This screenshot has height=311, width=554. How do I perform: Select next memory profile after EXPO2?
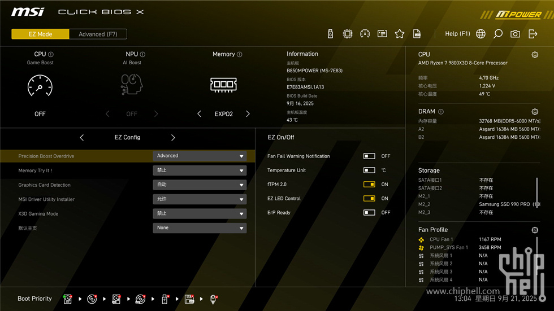pos(248,114)
